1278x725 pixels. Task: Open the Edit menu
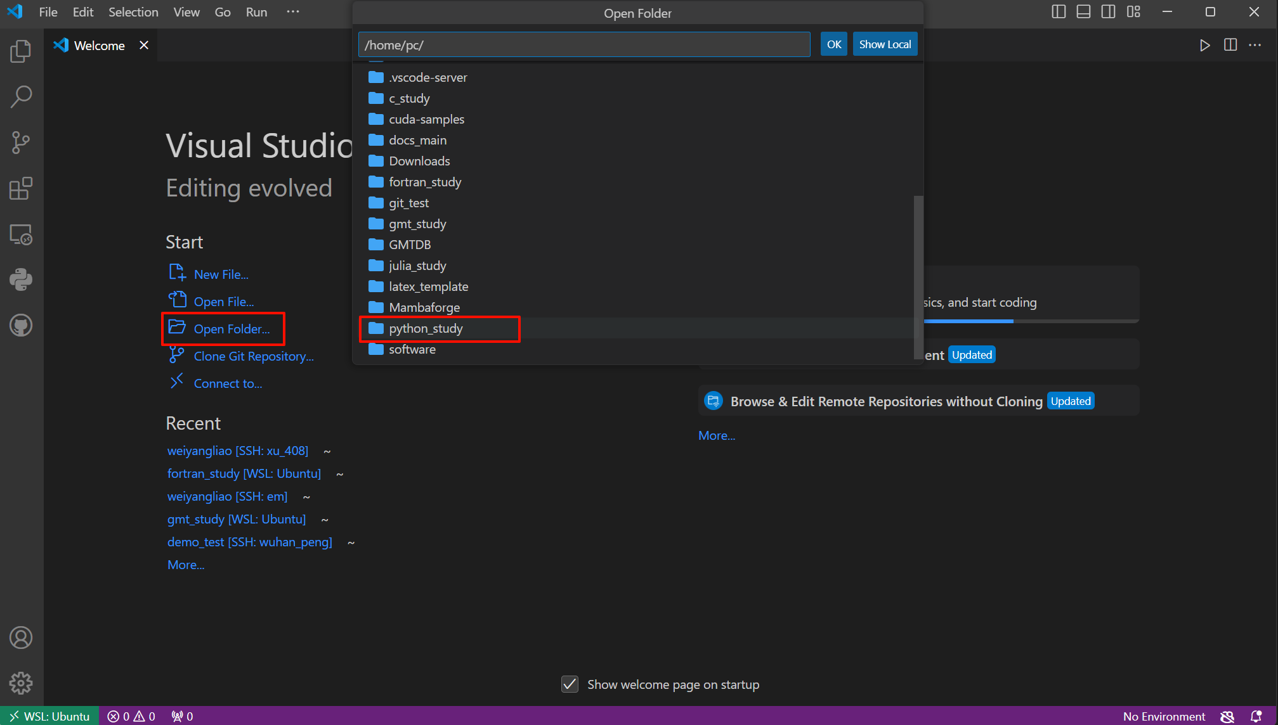83,12
